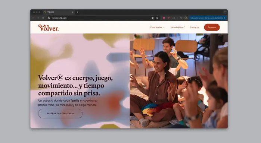This screenshot has width=261, height=143.
Task: Click the red round extension icon
Action: 164,18
